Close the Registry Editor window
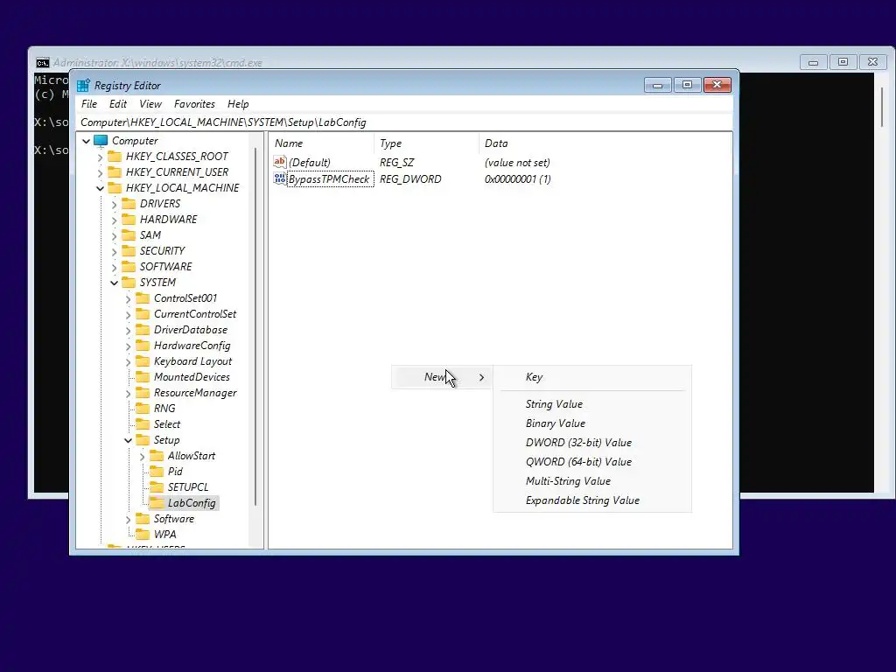Image resolution: width=896 pixels, height=672 pixels. click(717, 85)
